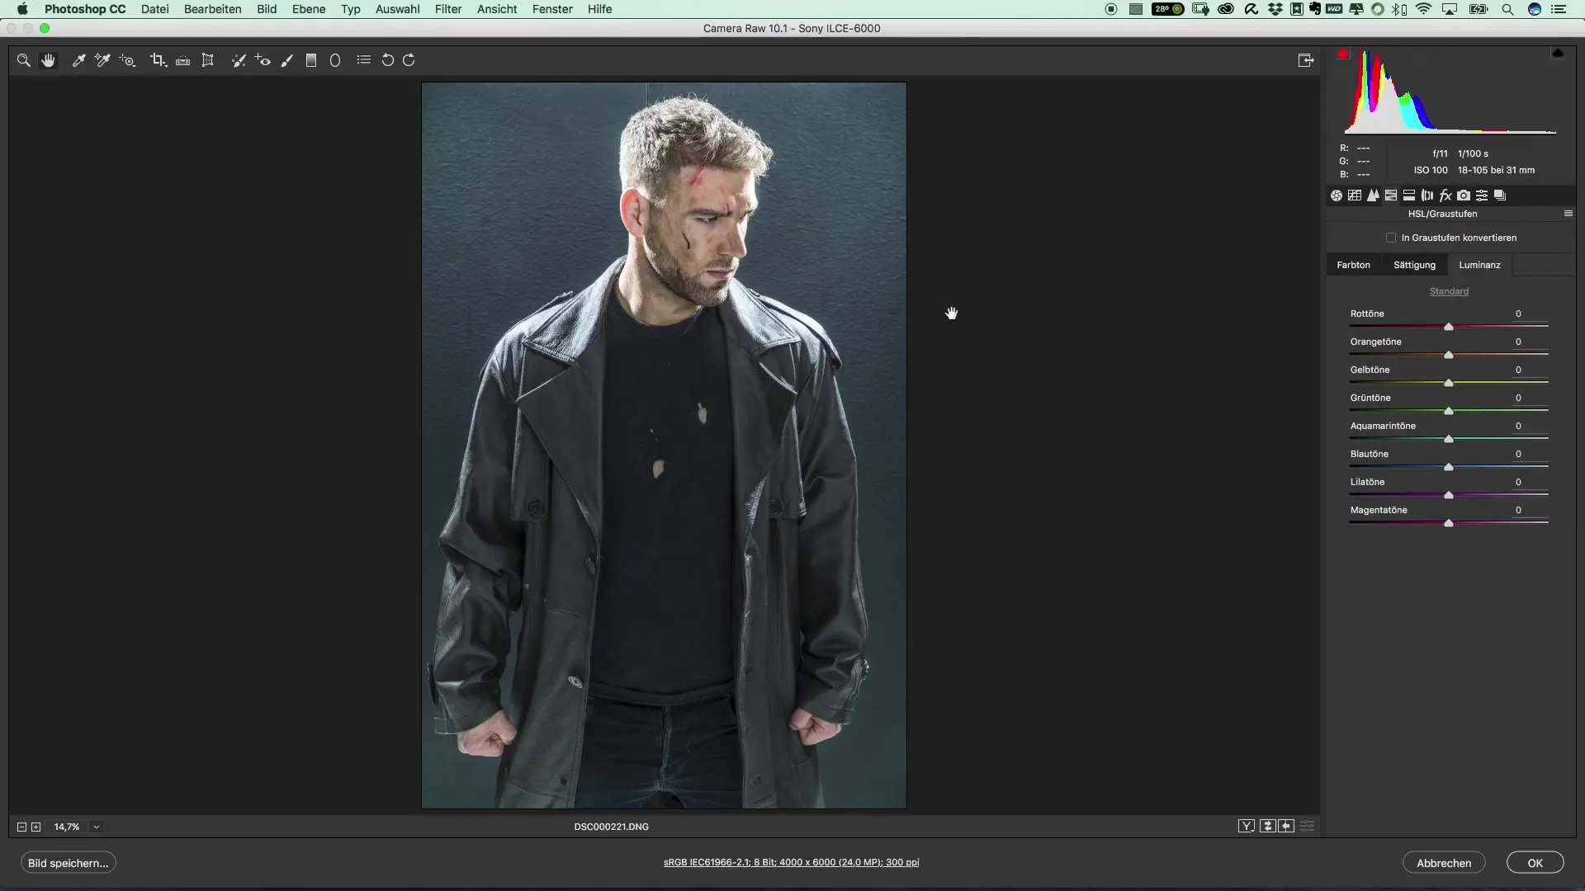Image resolution: width=1585 pixels, height=891 pixels.
Task: Select the Straighten level tool
Action: [x=183, y=60]
